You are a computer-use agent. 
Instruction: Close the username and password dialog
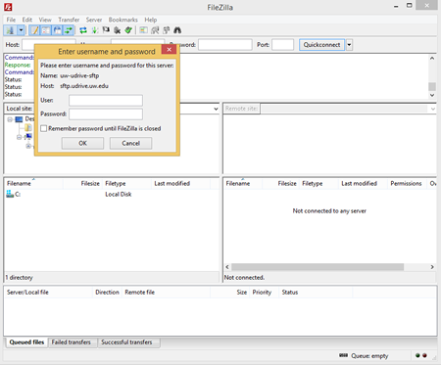(169, 50)
